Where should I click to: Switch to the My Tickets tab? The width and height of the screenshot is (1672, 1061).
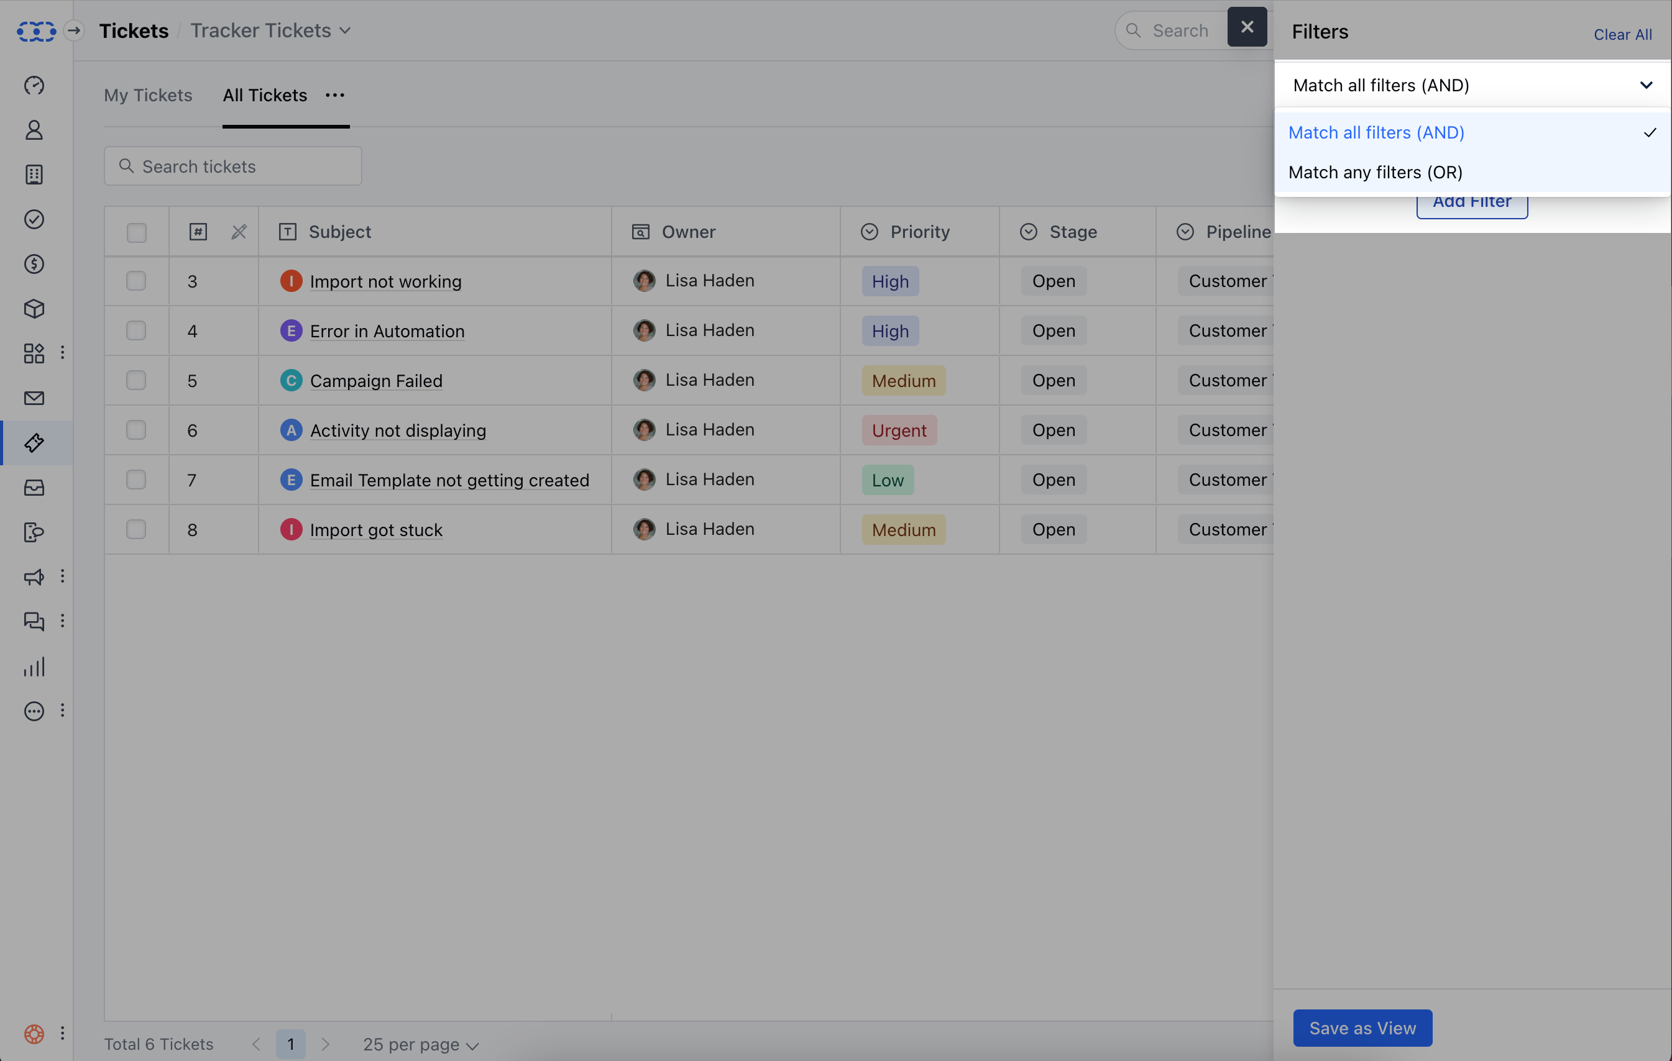[148, 95]
